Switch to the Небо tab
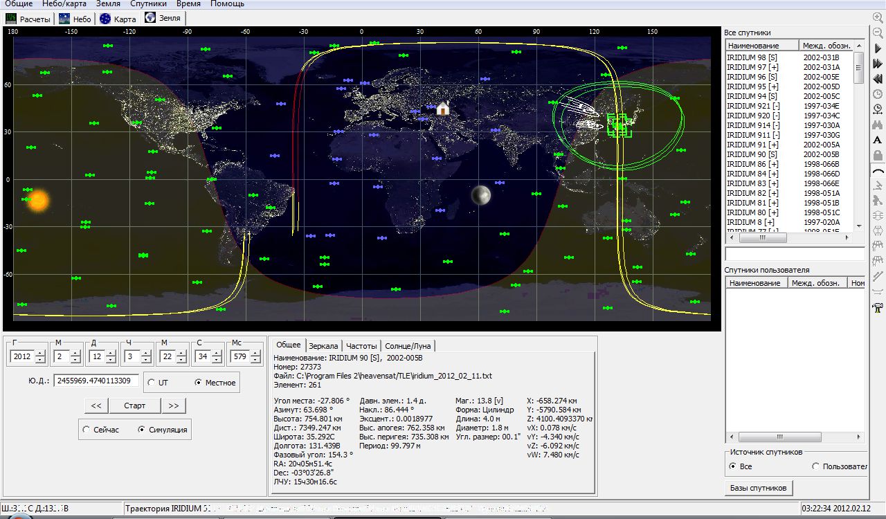The width and height of the screenshot is (886, 519). coord(75,19)
